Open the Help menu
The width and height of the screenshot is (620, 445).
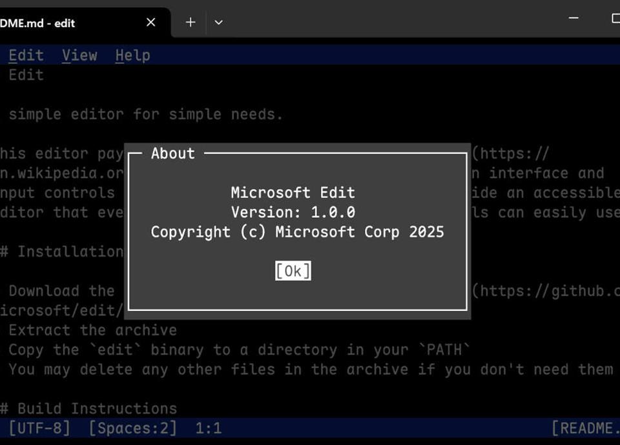click(132, 55)
